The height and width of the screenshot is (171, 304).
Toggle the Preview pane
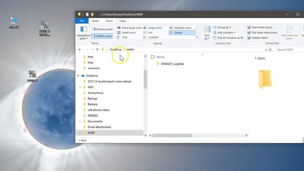102,29
